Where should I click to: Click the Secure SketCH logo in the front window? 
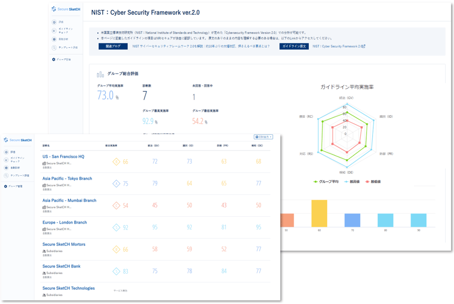pos(18,140)
